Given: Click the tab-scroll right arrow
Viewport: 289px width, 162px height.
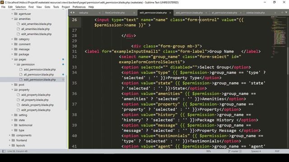Looking at the screenshot, I should pyautogui.click(x=74, y=13).
